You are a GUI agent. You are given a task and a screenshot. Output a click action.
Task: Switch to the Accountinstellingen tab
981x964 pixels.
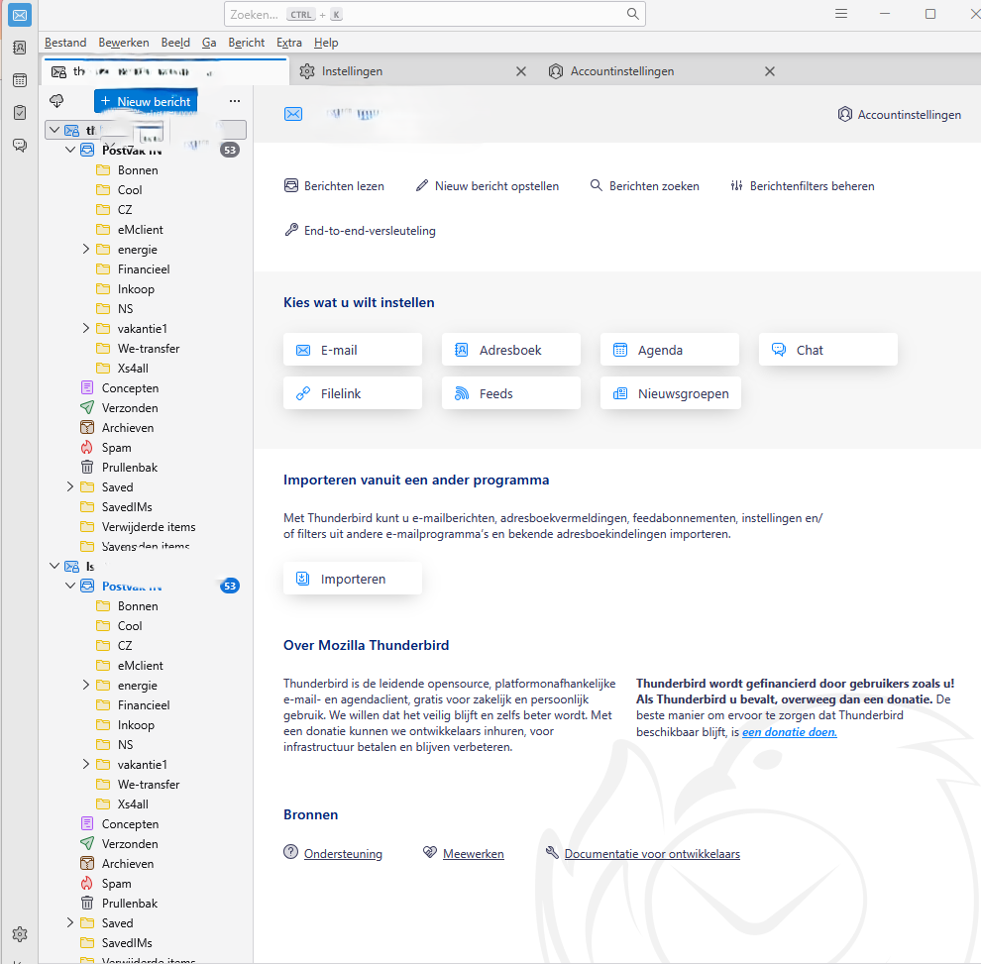pyautogui.click(x=662, y=71)
